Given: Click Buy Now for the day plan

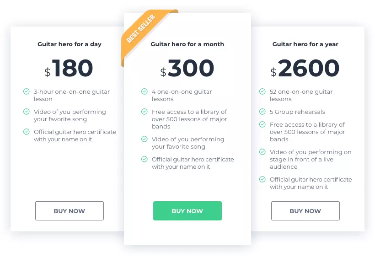Looking at the screenshot, I should [70, 211].
